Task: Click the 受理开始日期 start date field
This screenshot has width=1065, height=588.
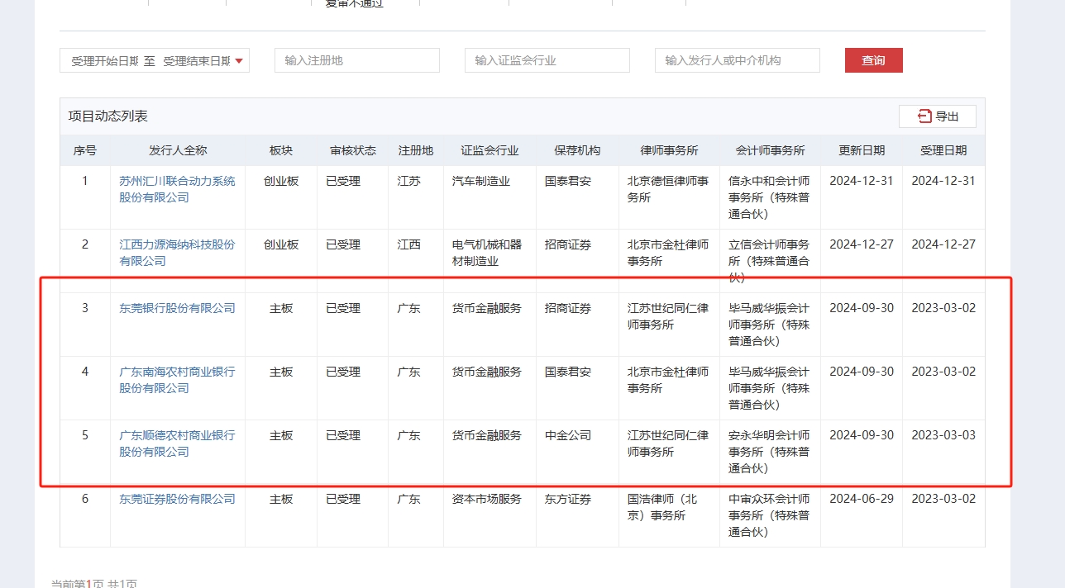Action: (x=105, y=60)
